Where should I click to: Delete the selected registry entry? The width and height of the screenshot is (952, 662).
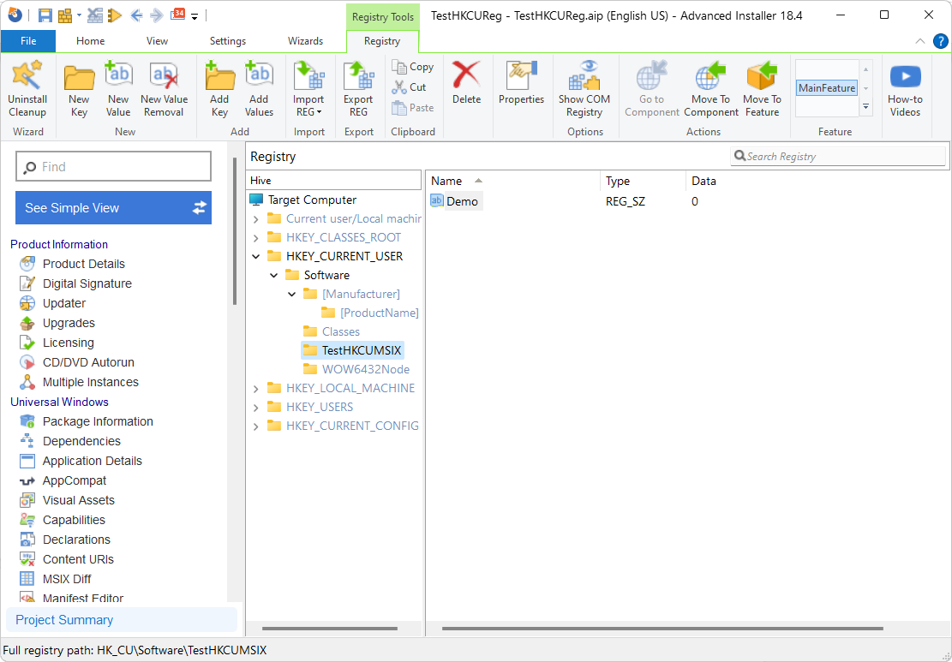point(466,82)
